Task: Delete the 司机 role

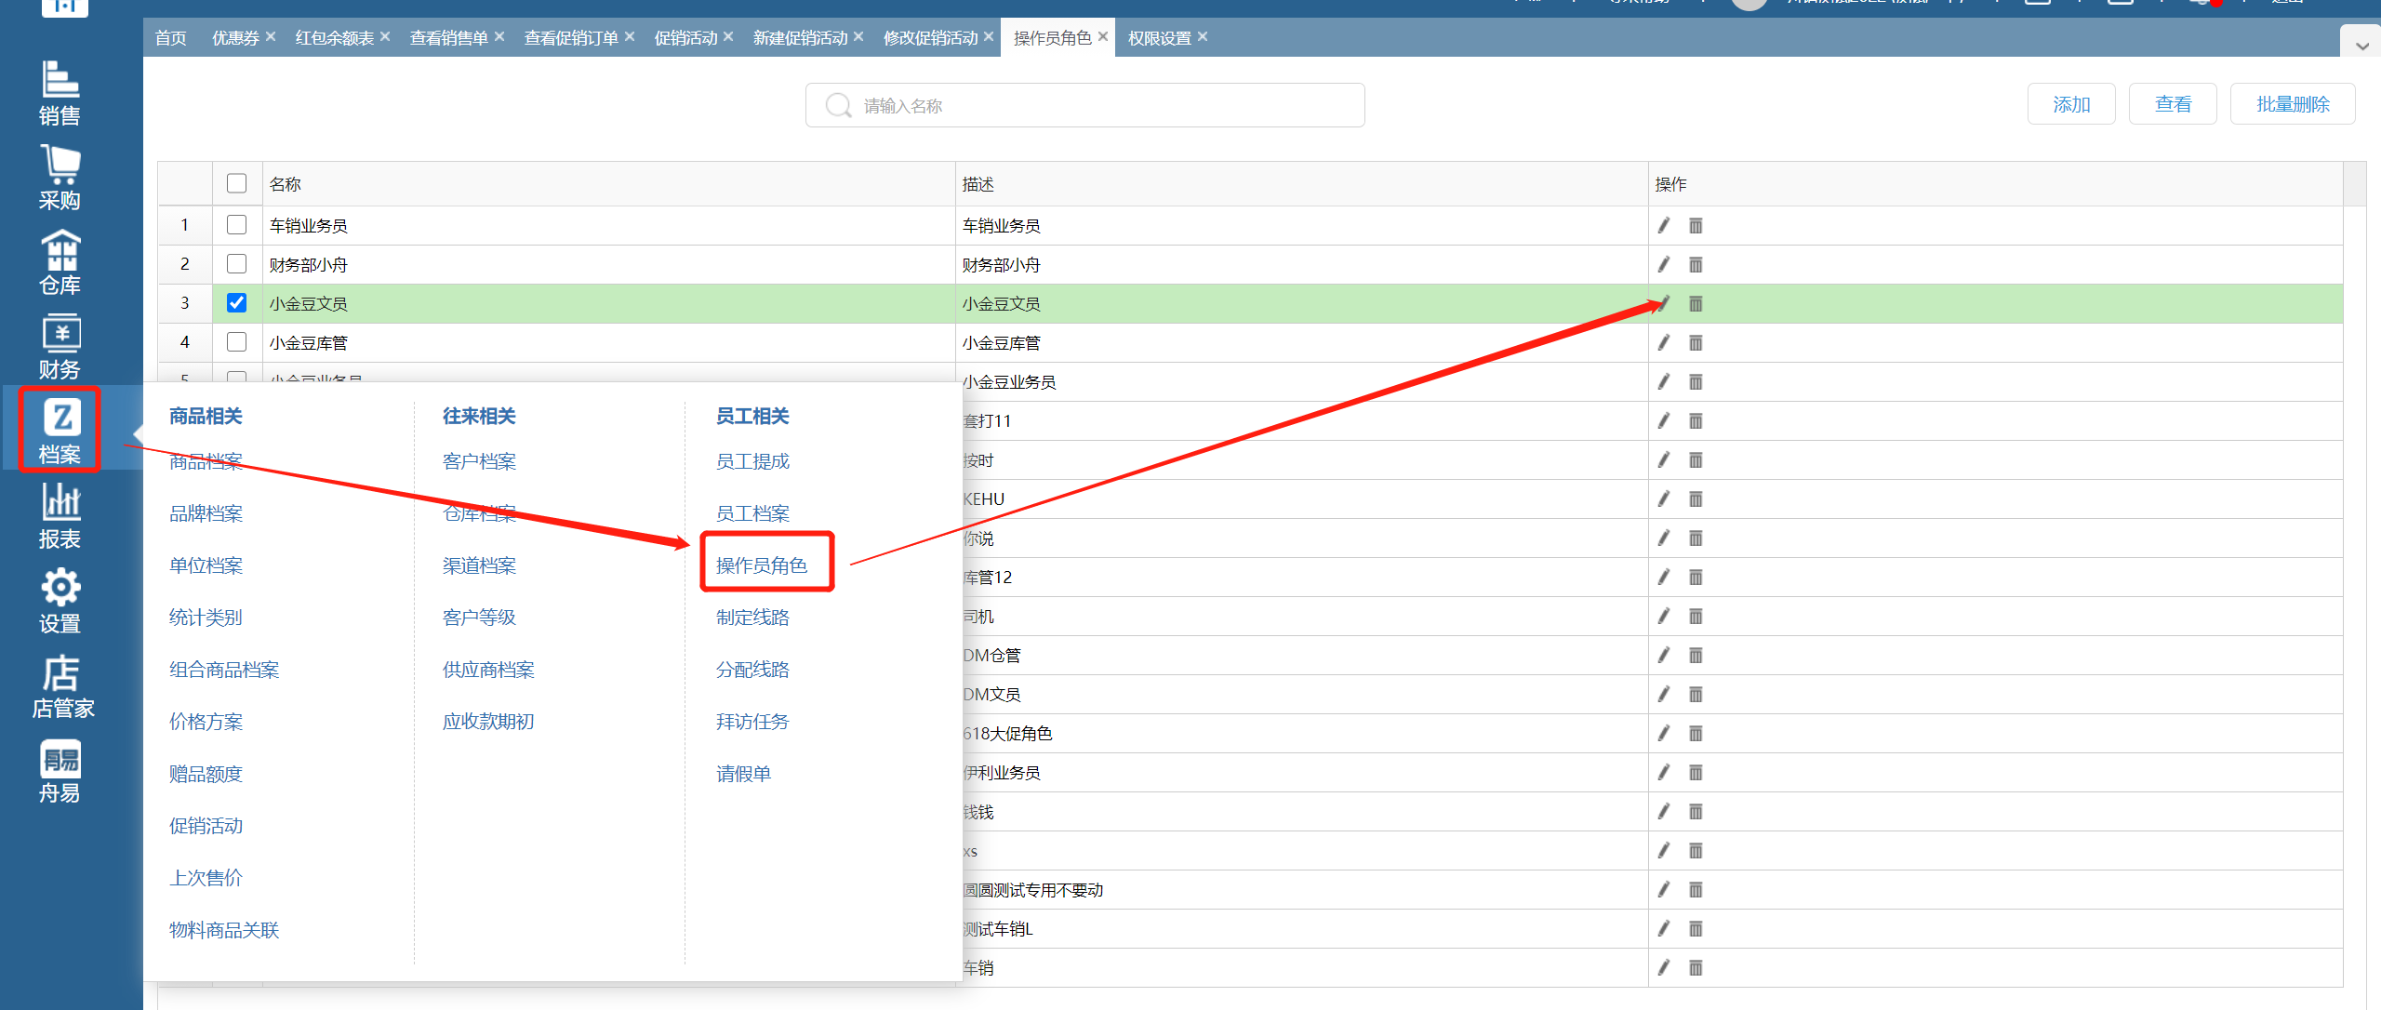Action: tap(1696, 617)
